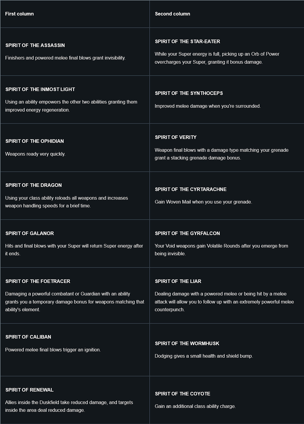
Task: Select the Spirit of the Dragon heading
Action: click(34, 185)
